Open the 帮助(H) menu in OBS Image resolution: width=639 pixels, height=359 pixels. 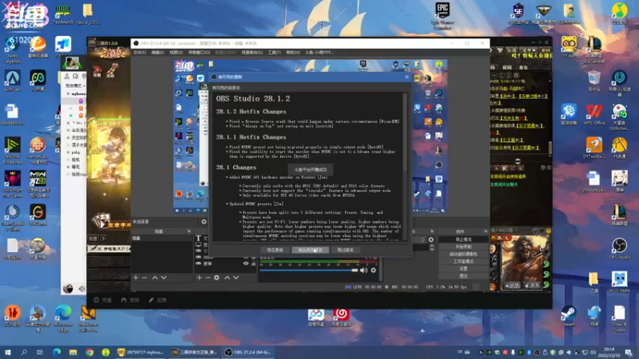point(292,53)
